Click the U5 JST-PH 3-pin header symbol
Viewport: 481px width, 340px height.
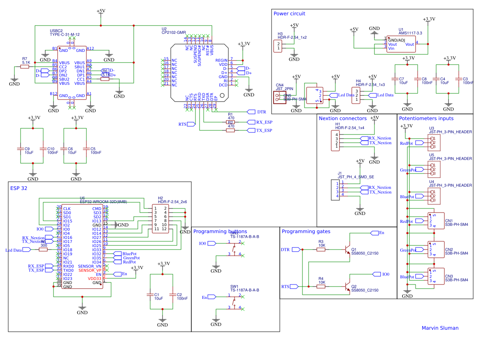click(x=434, y=169)
